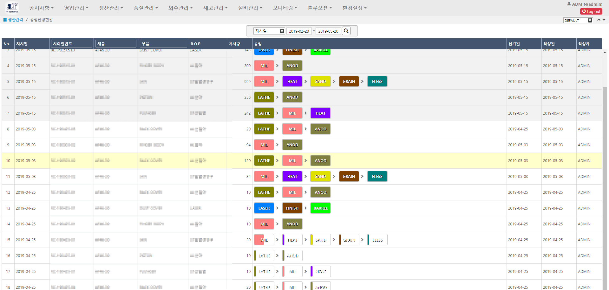This screenshot has width=609, height=290.
Task: Click the GRAIN process badge in row 15
Action: click(349, 240)
